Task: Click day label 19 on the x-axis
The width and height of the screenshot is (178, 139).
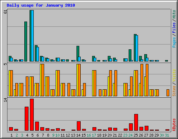Action: [104, 135]
